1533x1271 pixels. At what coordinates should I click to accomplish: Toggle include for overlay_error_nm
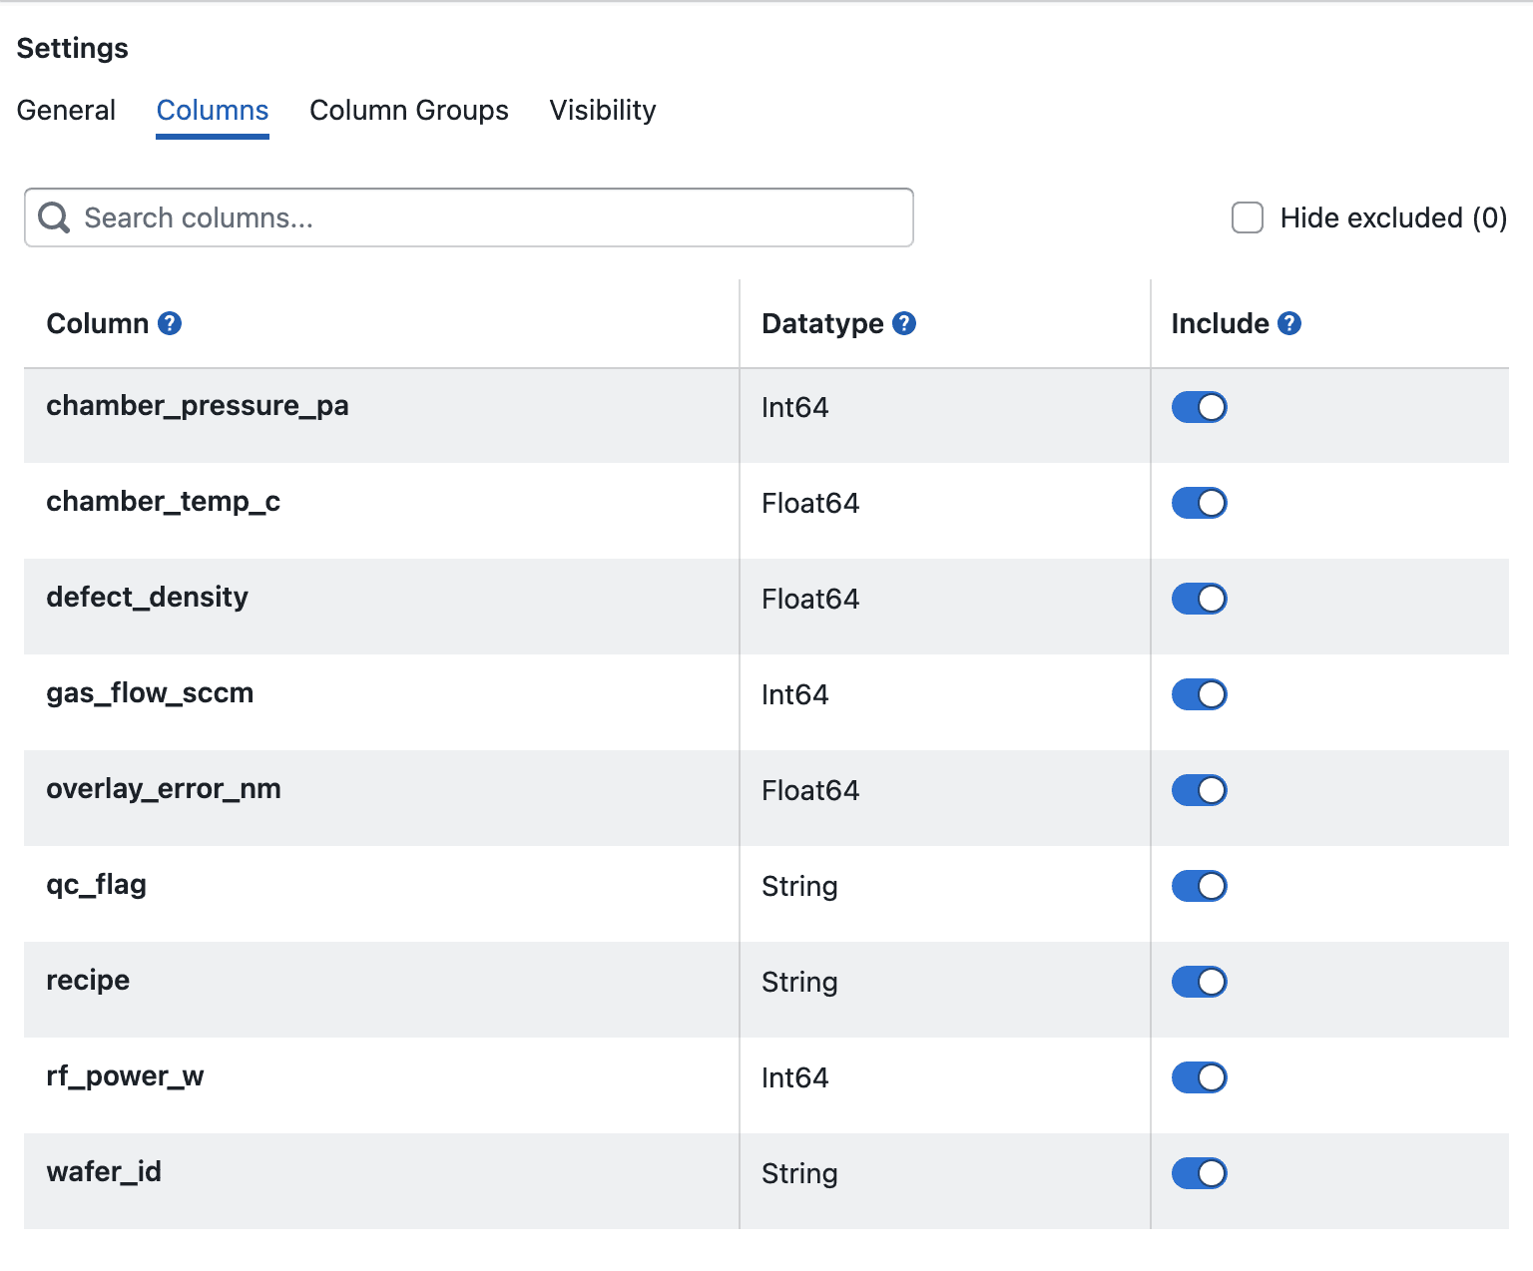coord(1200,790)
